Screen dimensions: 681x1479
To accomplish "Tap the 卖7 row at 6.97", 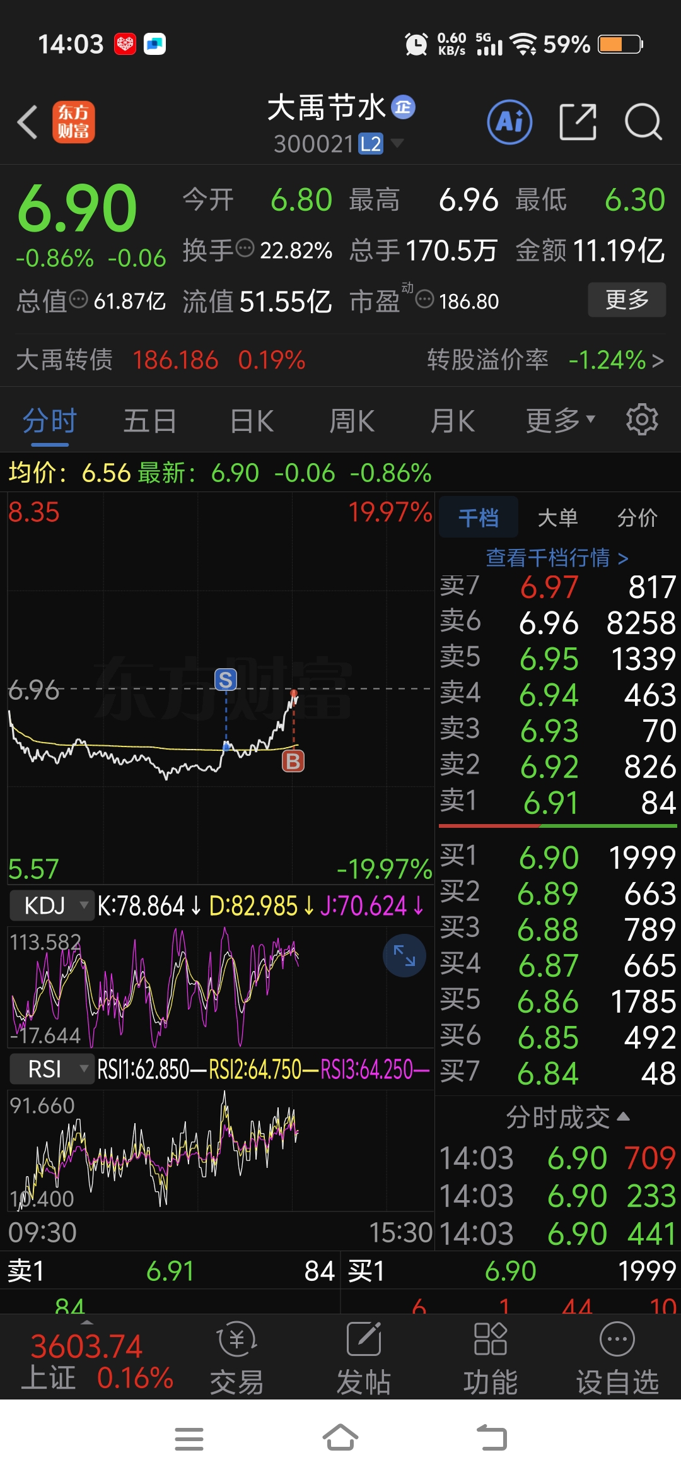I will (x=558, y=587).
